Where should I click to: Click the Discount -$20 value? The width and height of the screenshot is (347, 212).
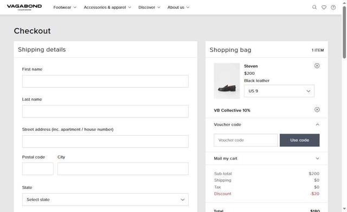(x=314, y=194)
